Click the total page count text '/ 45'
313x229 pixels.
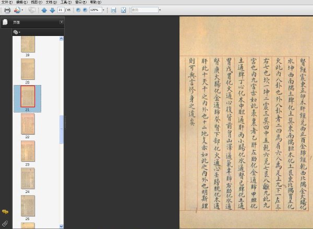coord(68,10)
